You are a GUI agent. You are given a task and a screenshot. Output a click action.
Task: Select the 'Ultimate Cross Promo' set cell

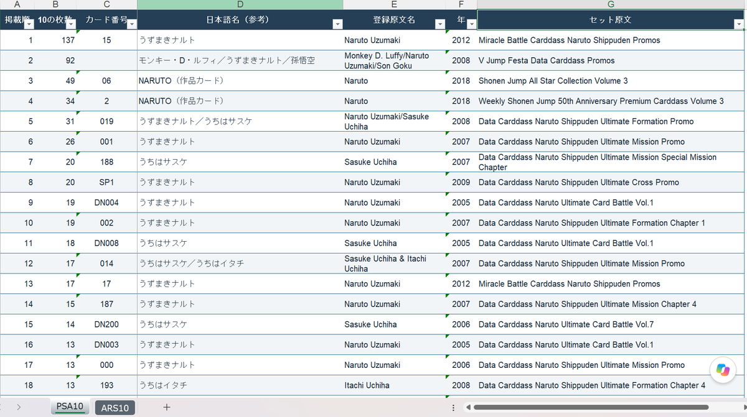tap(611, 182)
